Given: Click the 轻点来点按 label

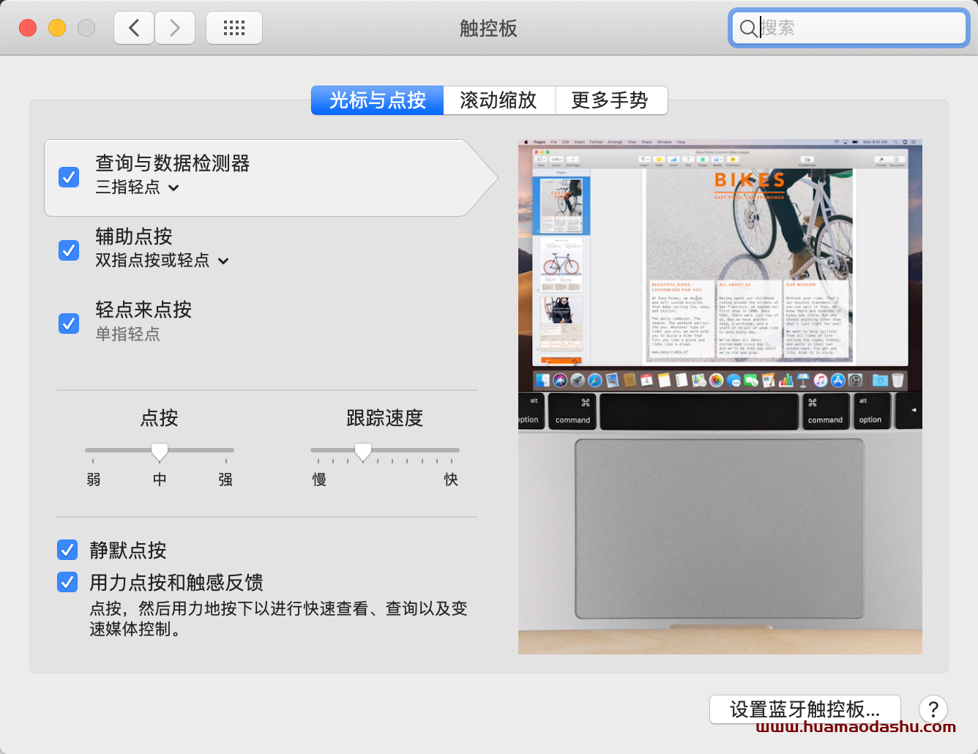Looking at the screenshot, I should 143,310.
